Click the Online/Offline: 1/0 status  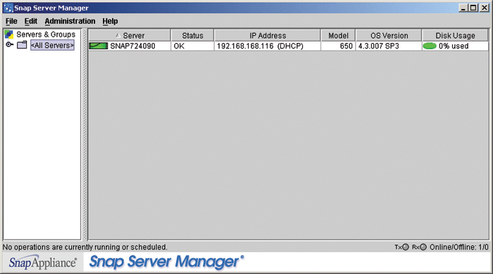pyautogui.click(x=459, y=247)
